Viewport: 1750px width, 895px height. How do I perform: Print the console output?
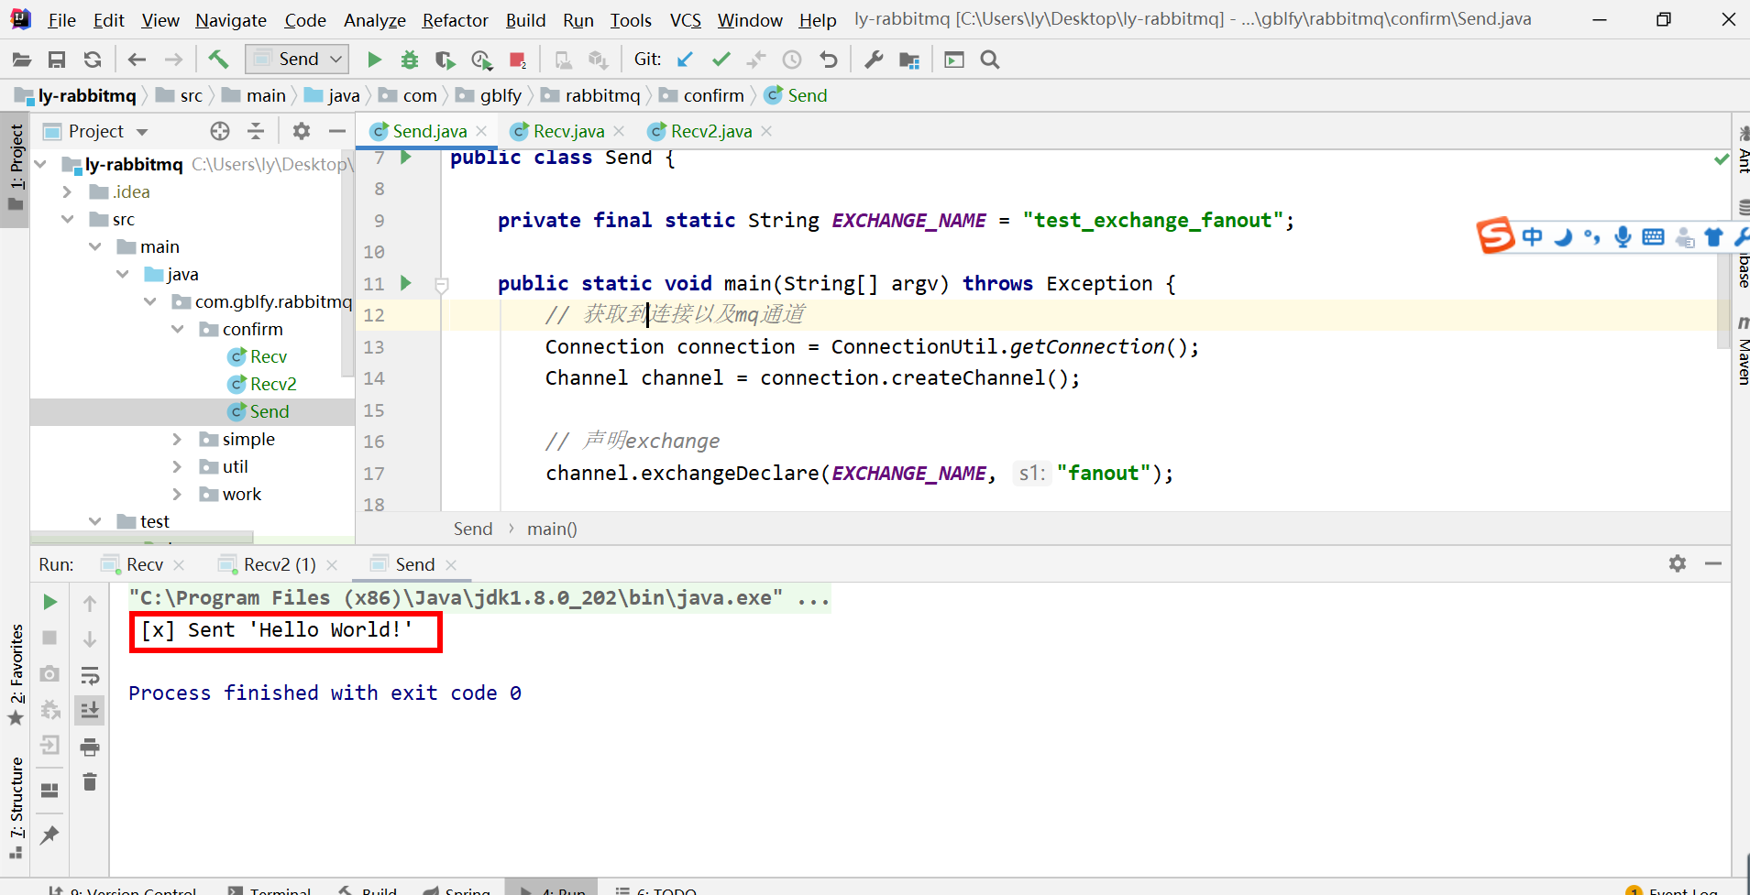tap(90, 747)
